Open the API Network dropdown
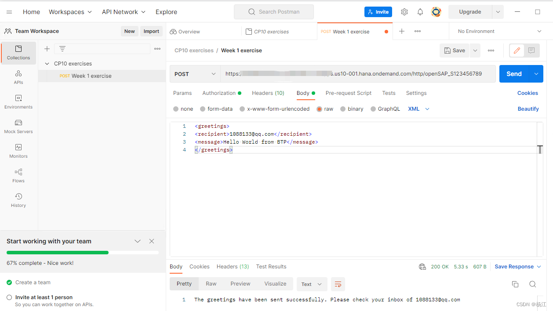 pyautogui.click(x=124, y=12)
